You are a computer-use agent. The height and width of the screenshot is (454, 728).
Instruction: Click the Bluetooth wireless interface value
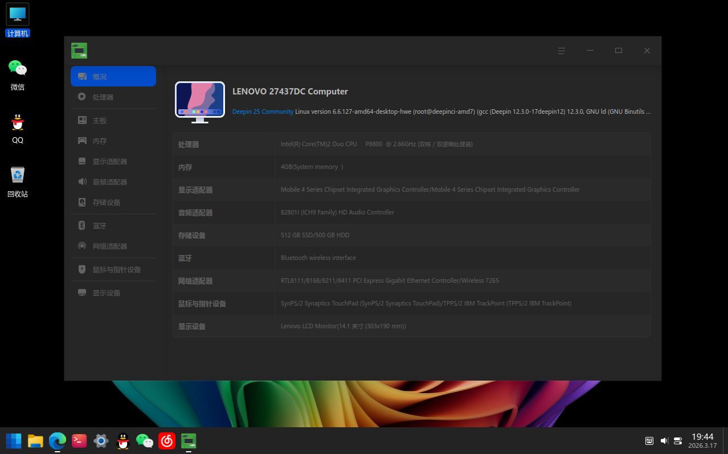318,258
